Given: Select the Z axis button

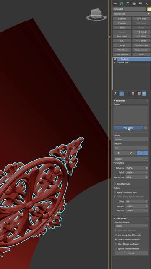Looking at the screenshot, I should tap(142, 153).
